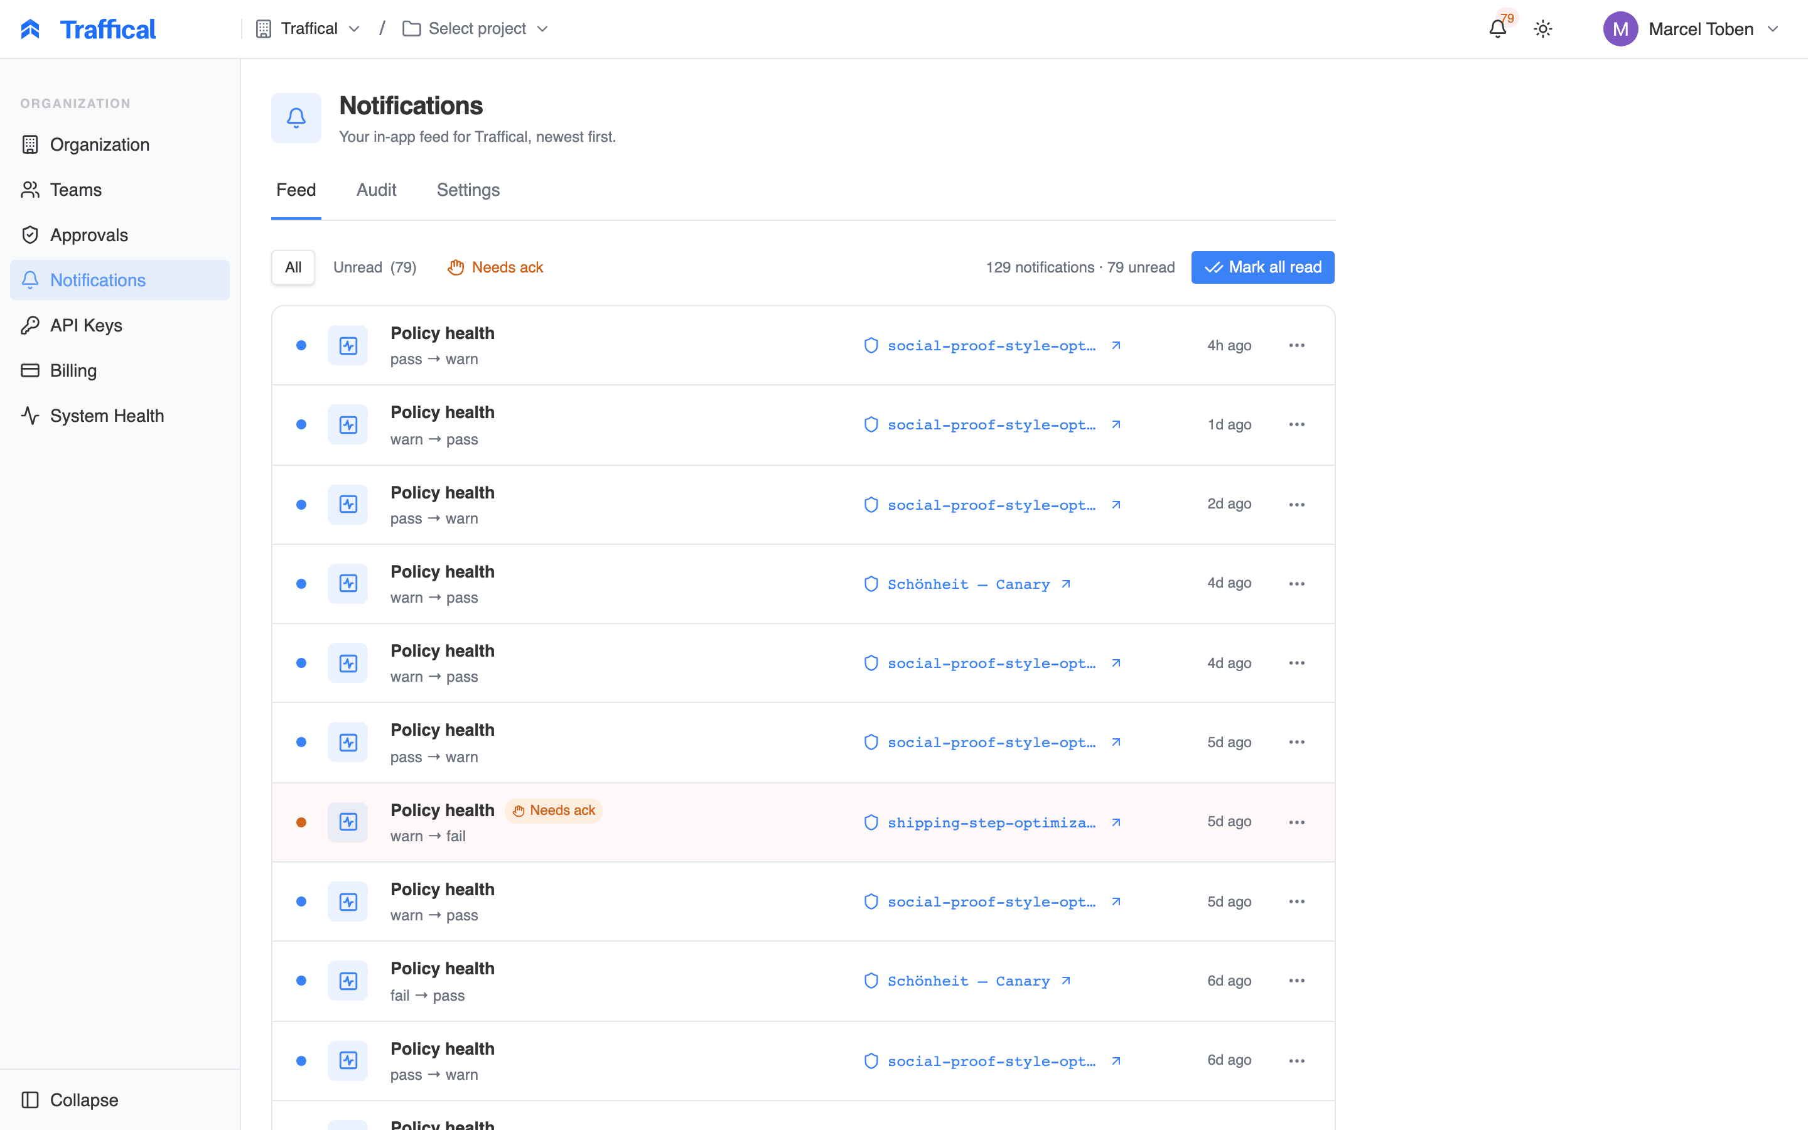Viewport: 1808px width, 1130px height.
Task: Click the Mark all read button
Action: click(1262, 267)
